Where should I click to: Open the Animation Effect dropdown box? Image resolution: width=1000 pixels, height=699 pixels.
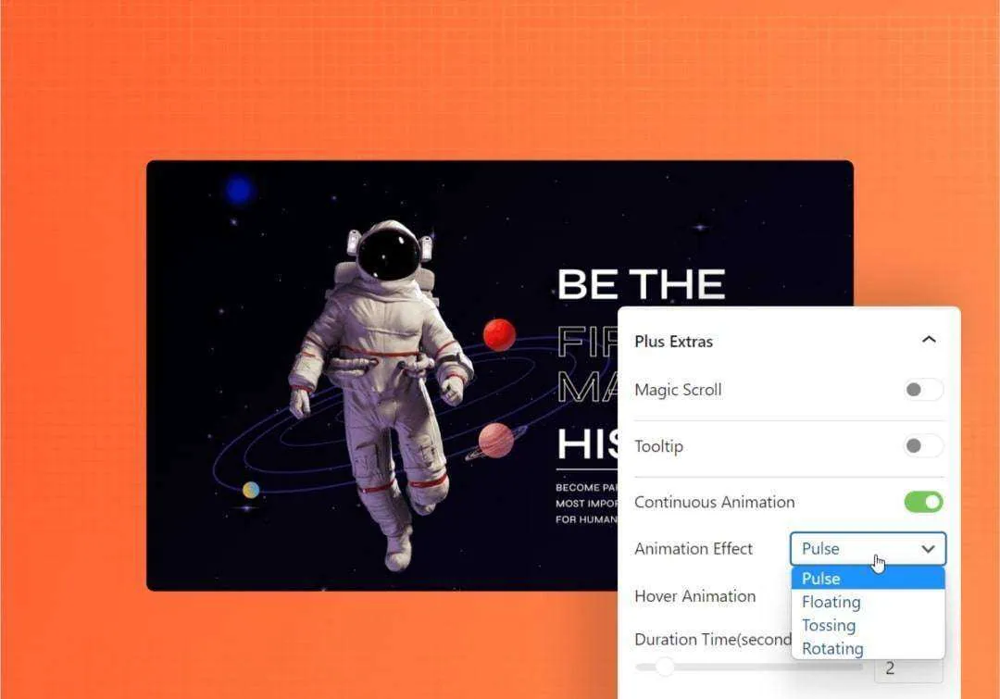coord(868,549)
